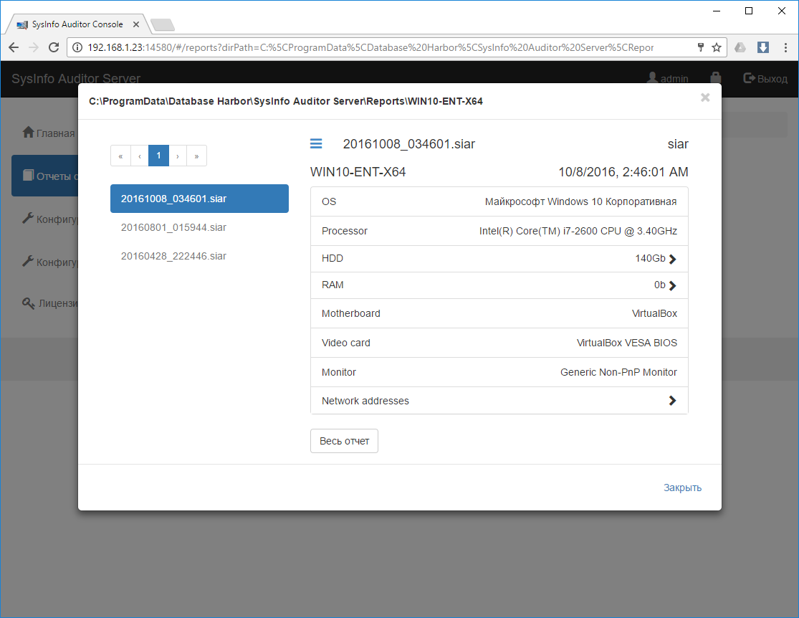Viewport: 799px width, 618px height.
Task: Expand the Network addresses chevron
Action: click(673, 401)
